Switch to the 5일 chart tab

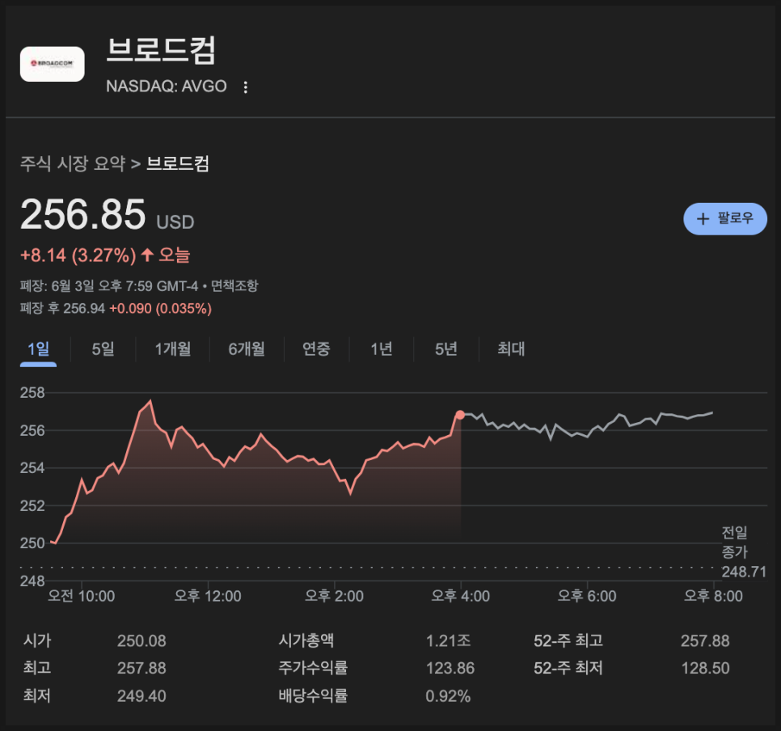click(103, 349)
